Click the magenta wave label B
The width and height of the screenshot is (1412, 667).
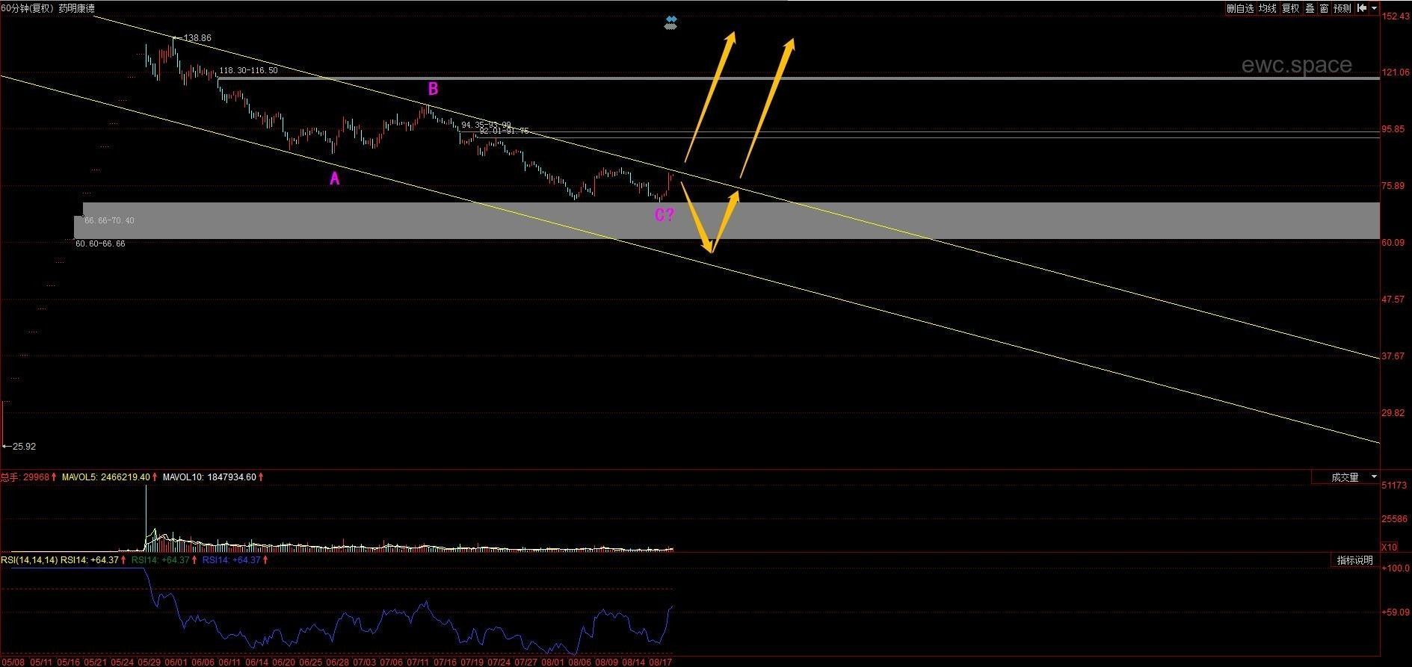433,89
